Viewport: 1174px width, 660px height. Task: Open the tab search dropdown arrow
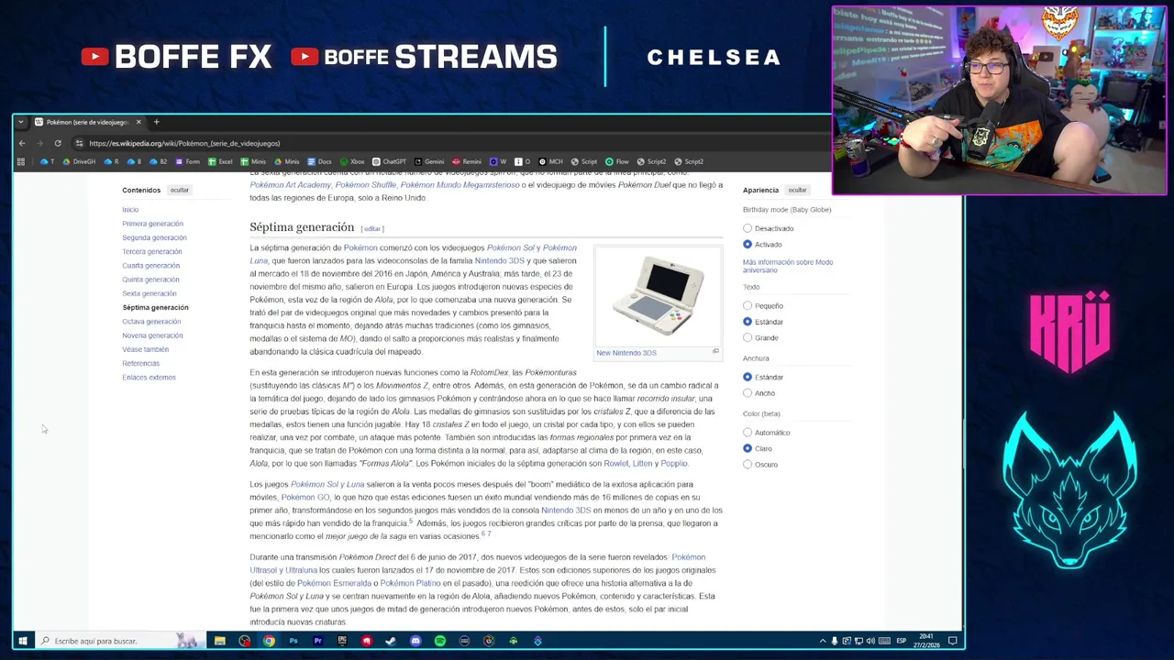pyautogui.click(x=20, y=122)
